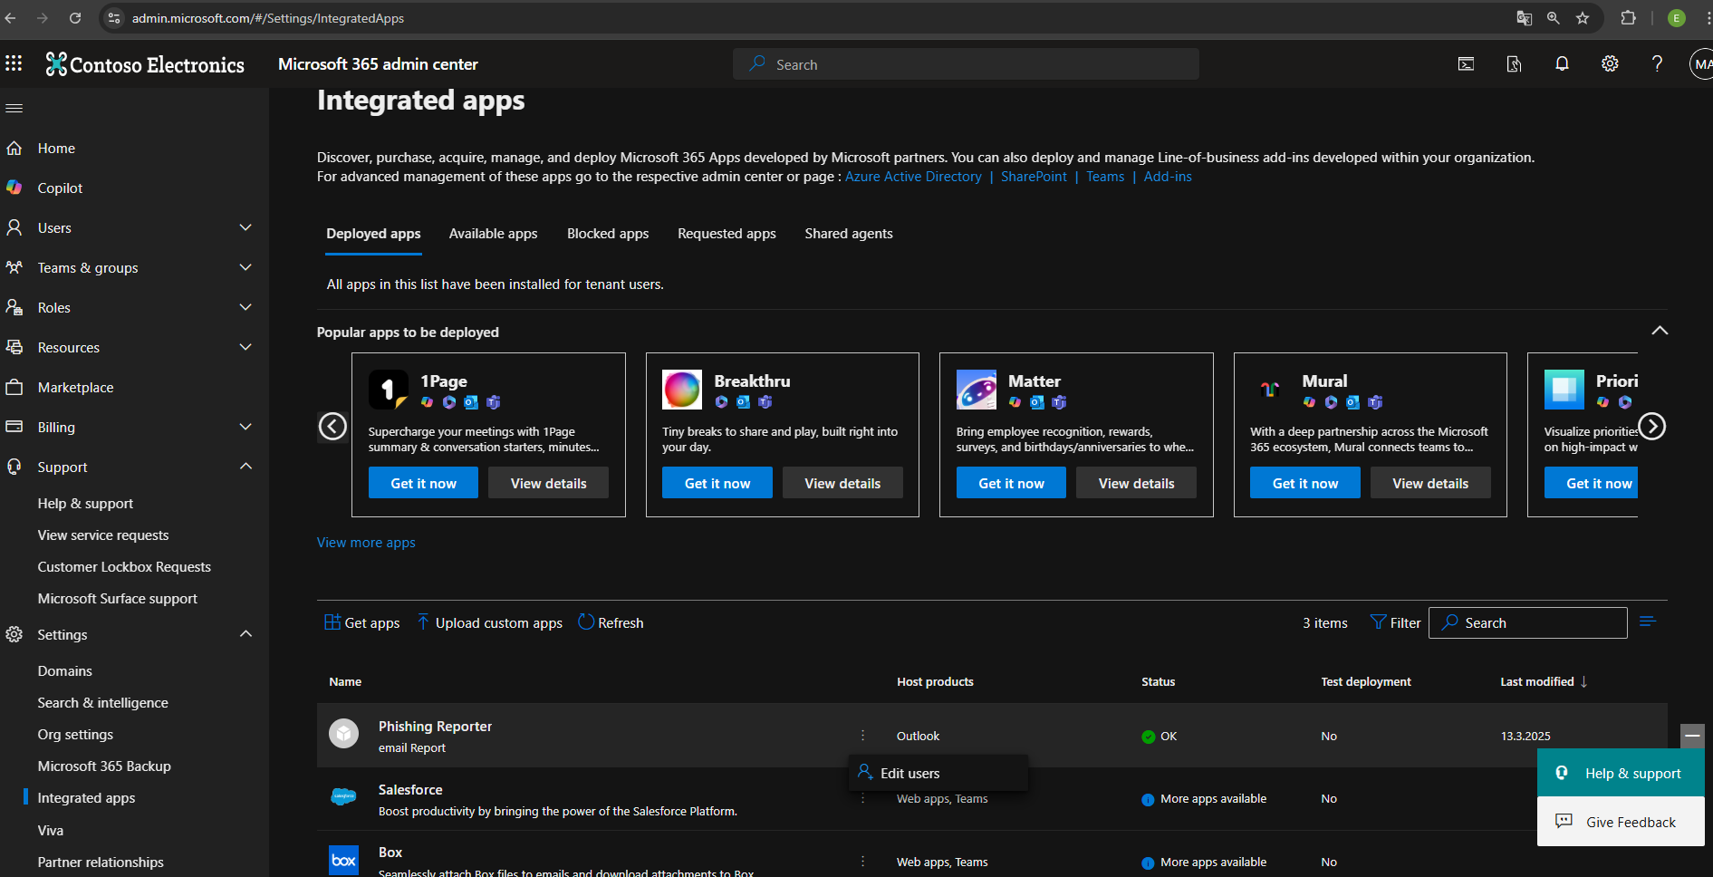1713x877 pixels.
Task: Switch to Shared agents tab
Action: pos(849,234)
